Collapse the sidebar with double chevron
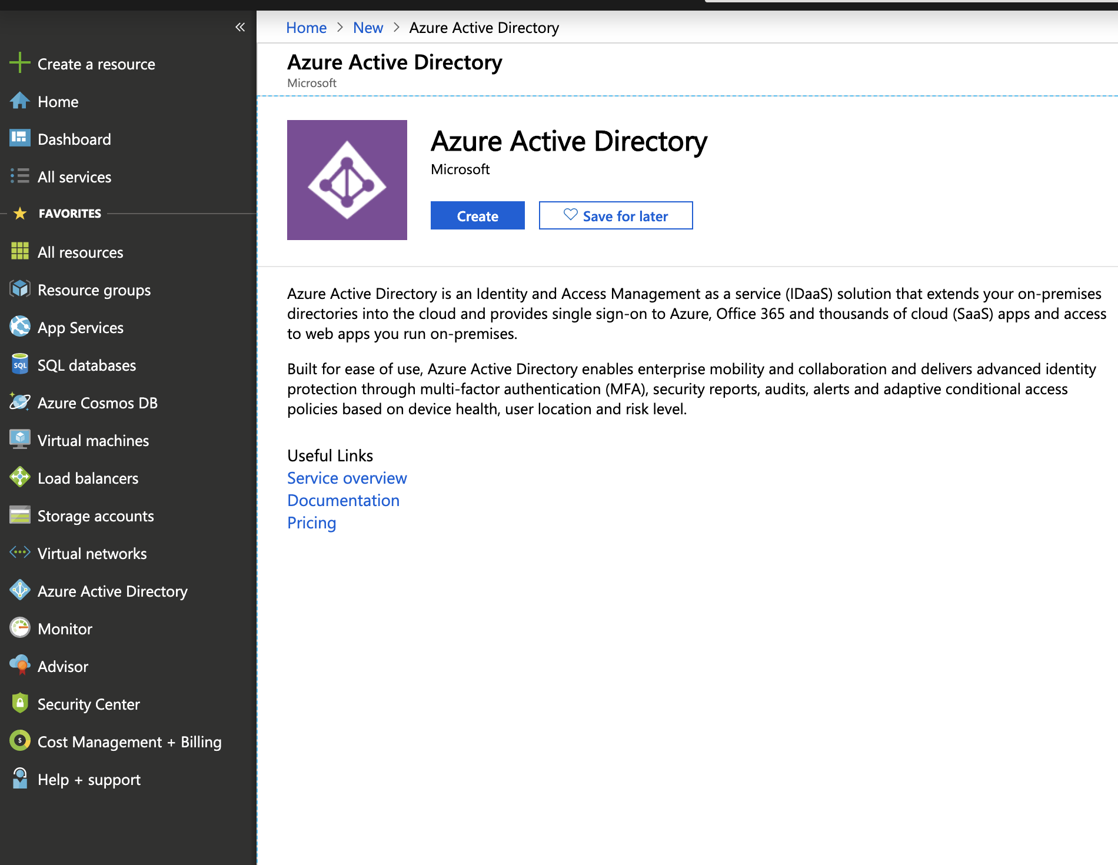This screenshot has width=1118, height=865. coord(240,27)
